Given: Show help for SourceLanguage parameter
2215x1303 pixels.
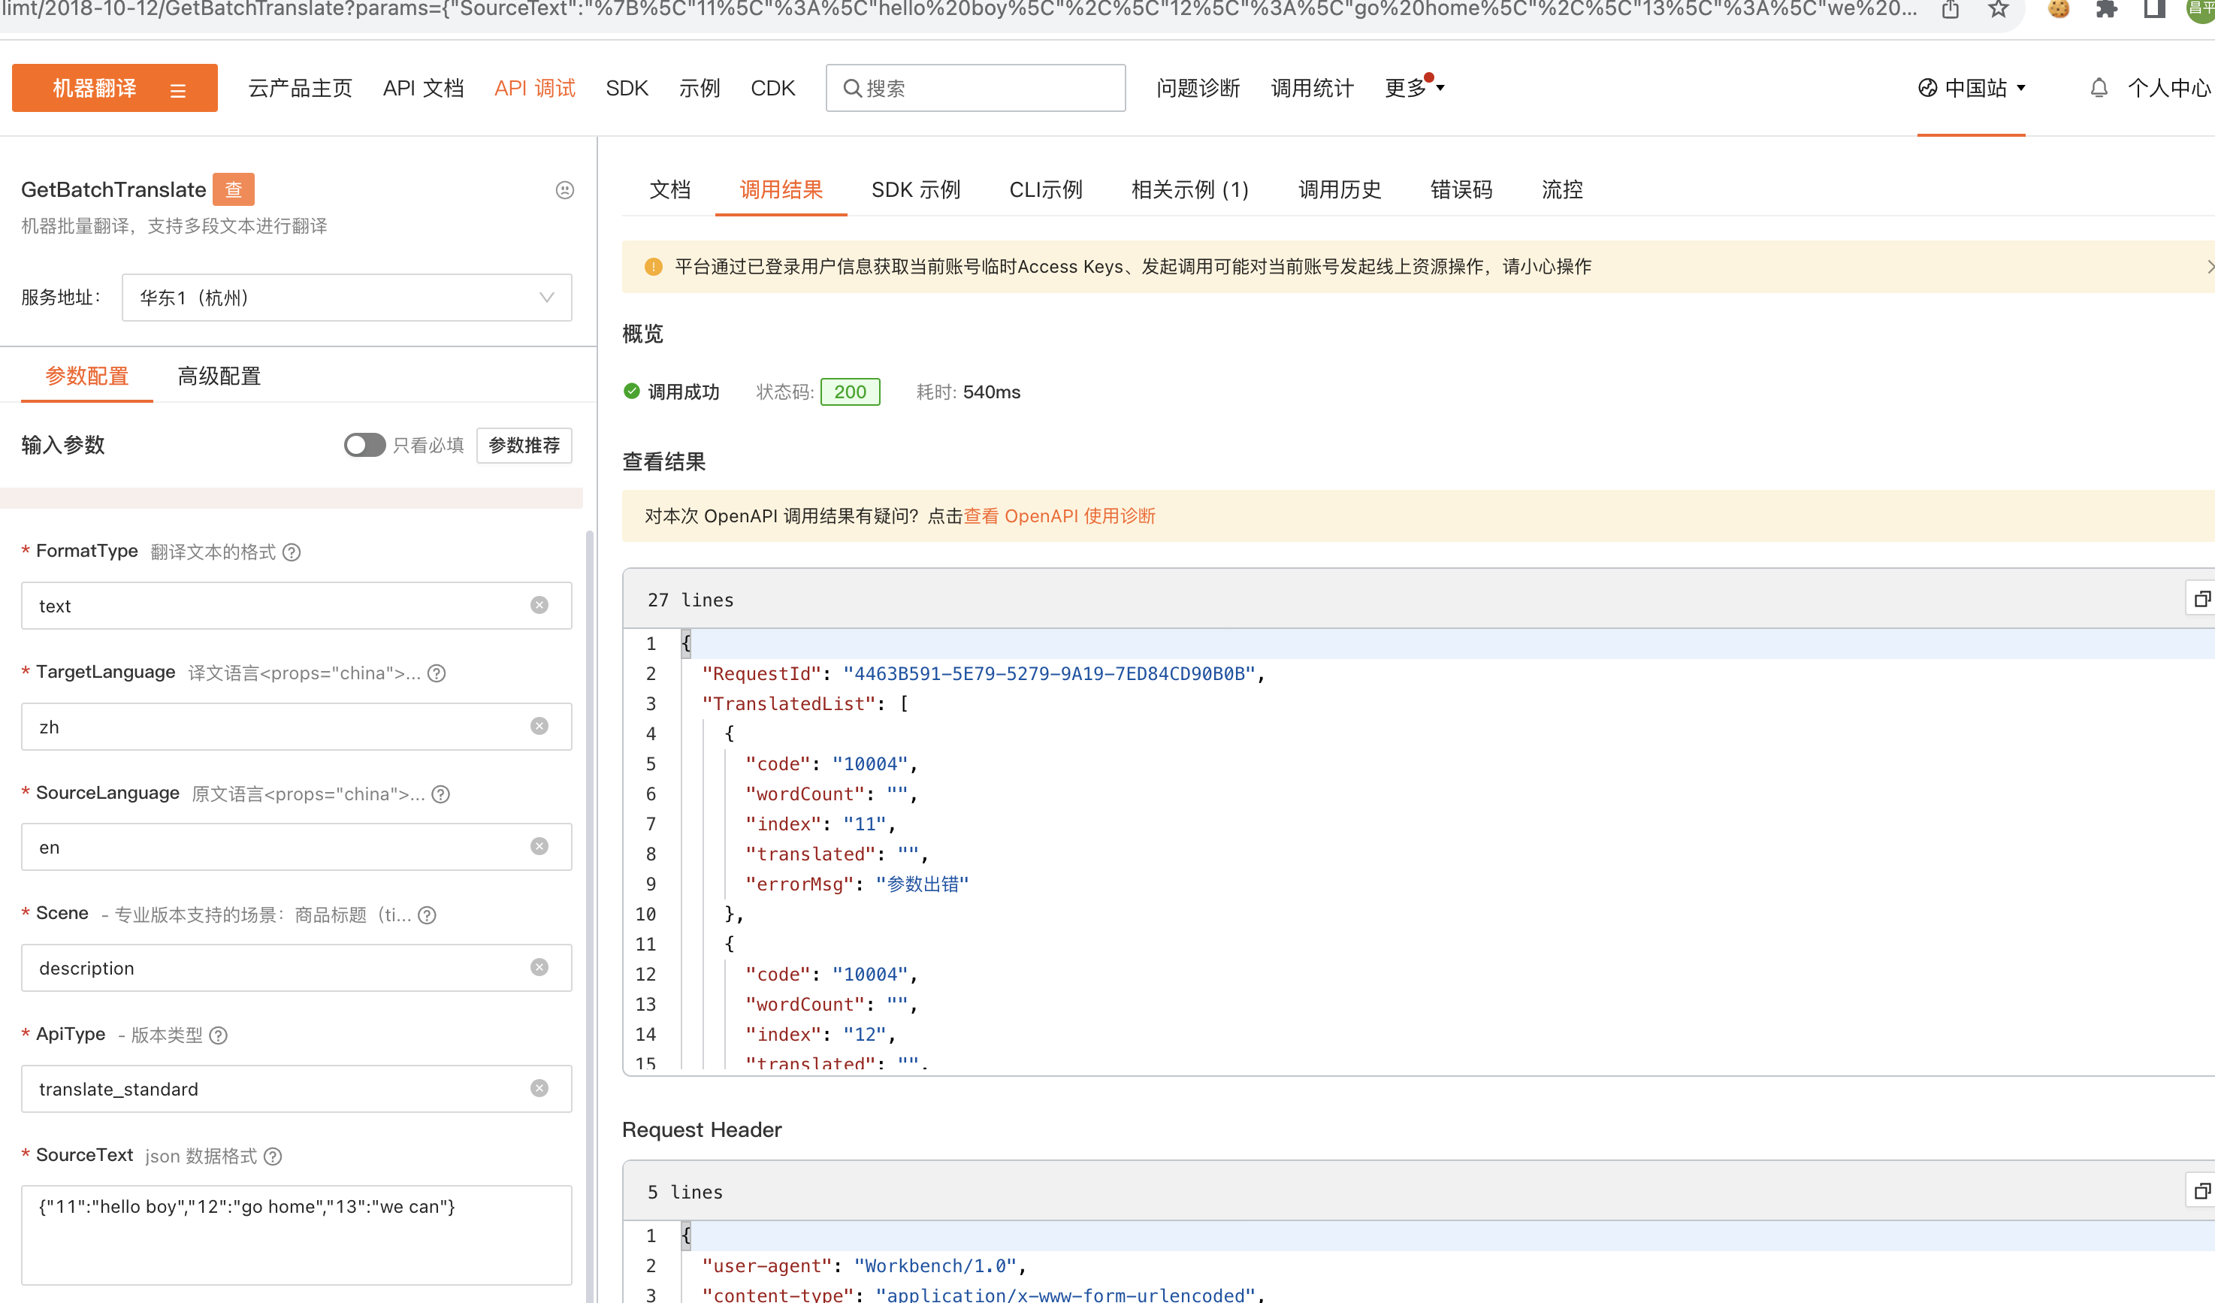Looking at the screenshot, I should [x=441, y=794].
